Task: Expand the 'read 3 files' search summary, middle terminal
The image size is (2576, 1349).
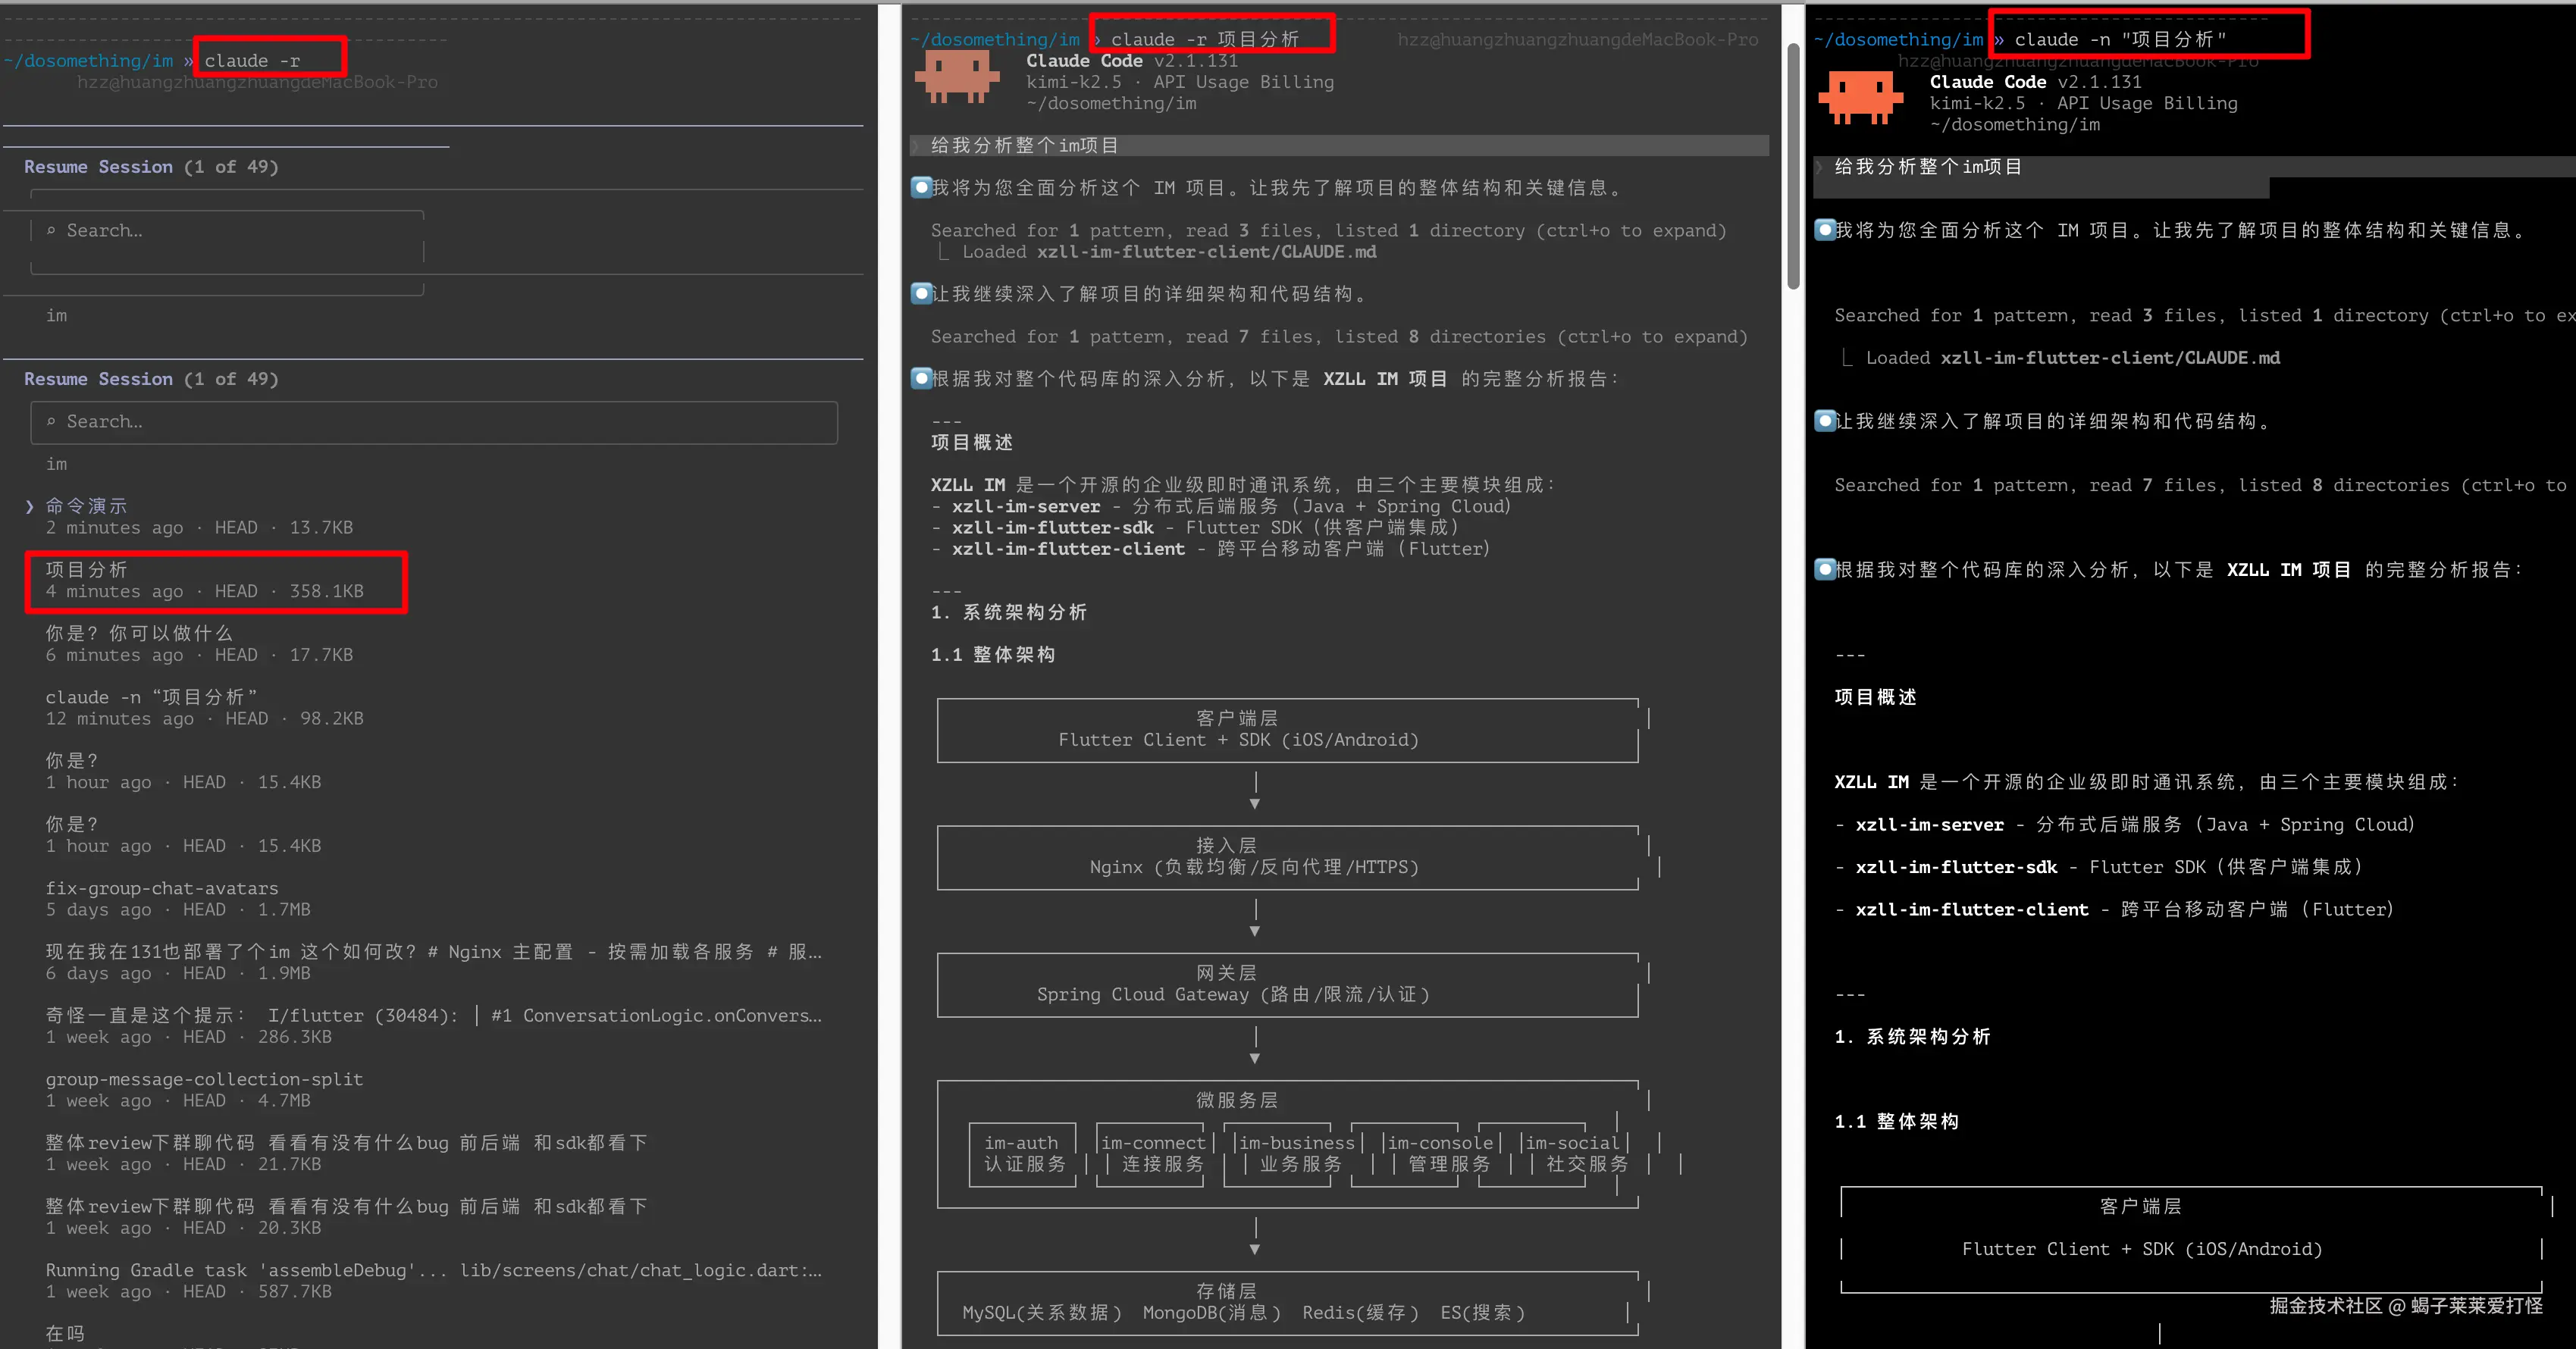Action: pos(1328,230)
